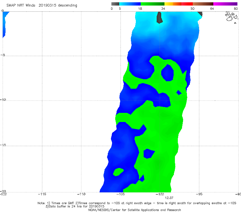The height and width of the screenshot is (212, 241).
Task: Click the brown segment of the color bar
Action: (203, 4)
